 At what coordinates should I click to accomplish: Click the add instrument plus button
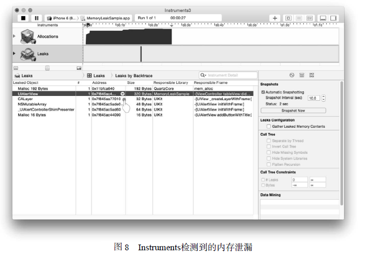pos(276,18)
